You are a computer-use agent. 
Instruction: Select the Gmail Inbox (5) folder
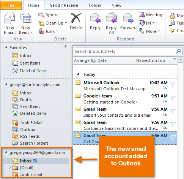(x=36, y=161)
